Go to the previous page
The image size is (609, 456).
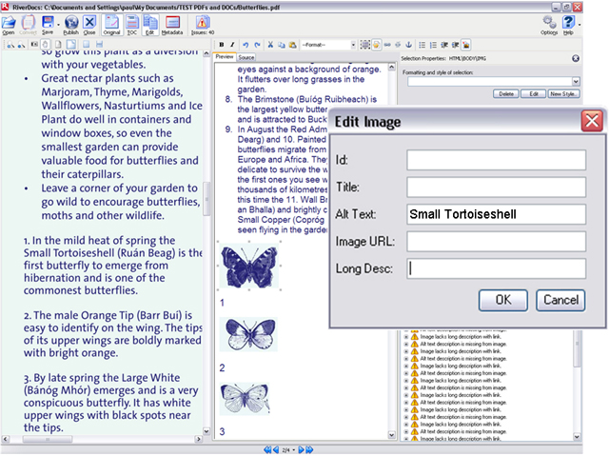coord(276,449)
